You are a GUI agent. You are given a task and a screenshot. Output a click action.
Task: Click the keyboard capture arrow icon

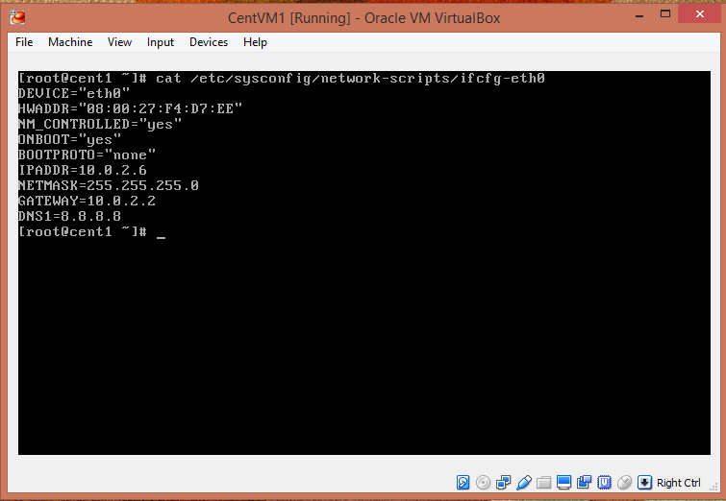tap(645, 482)
